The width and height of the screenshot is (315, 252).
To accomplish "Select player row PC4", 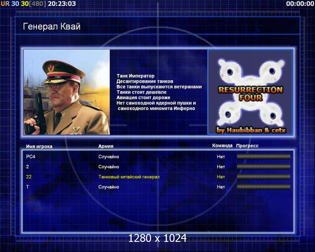I will point(158,157).
